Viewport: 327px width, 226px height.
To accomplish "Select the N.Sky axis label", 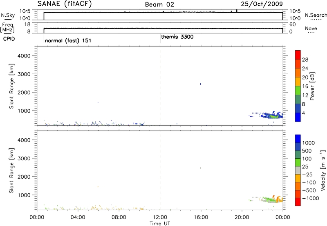I will coord(8,15).
